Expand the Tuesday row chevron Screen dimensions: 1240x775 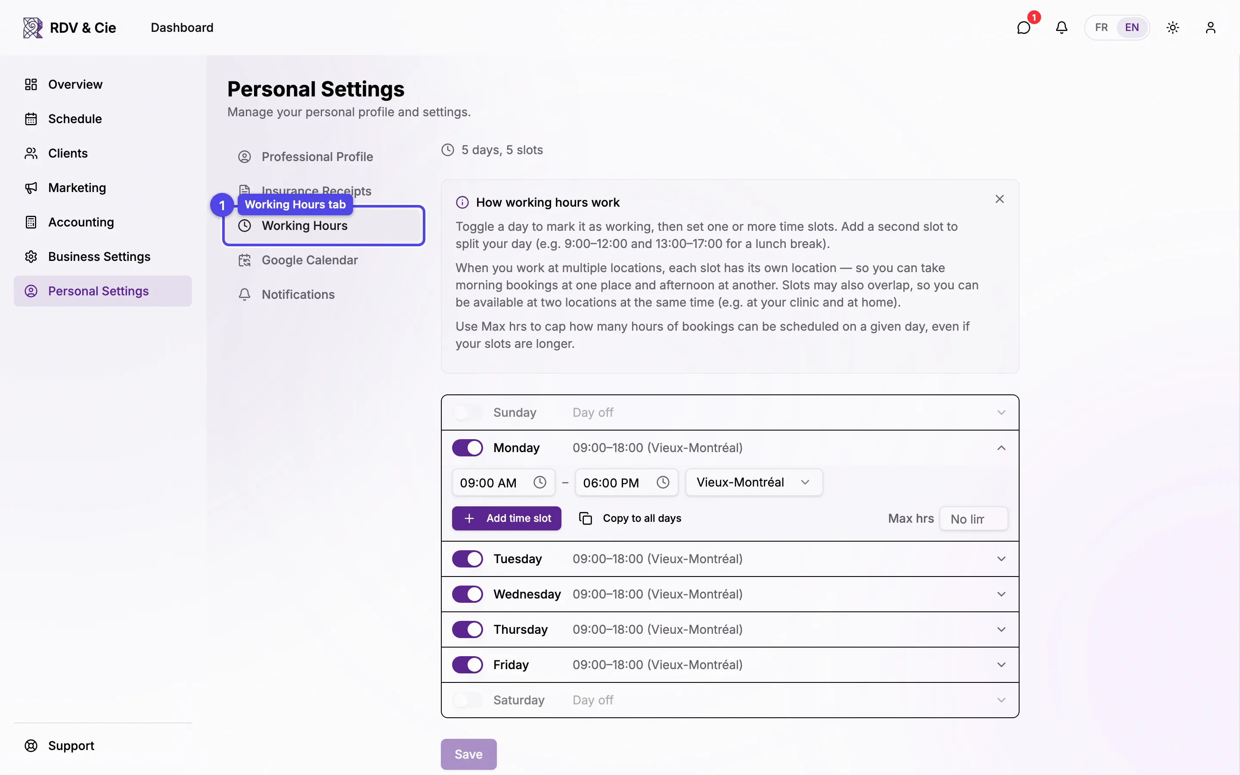1001,559
